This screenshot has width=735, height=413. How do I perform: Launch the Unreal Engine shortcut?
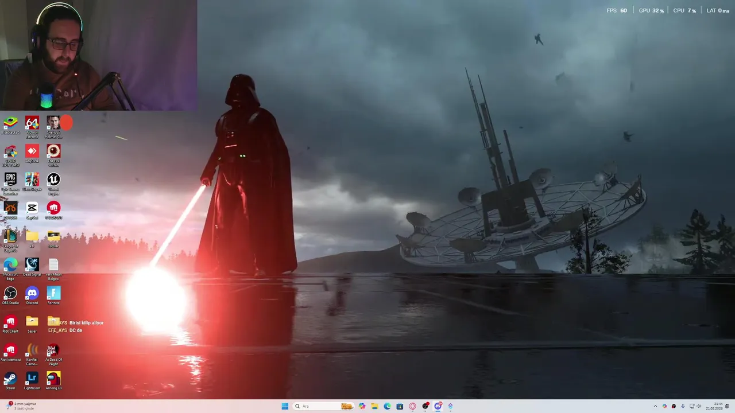pyautogui.click(x=53, y=184)
